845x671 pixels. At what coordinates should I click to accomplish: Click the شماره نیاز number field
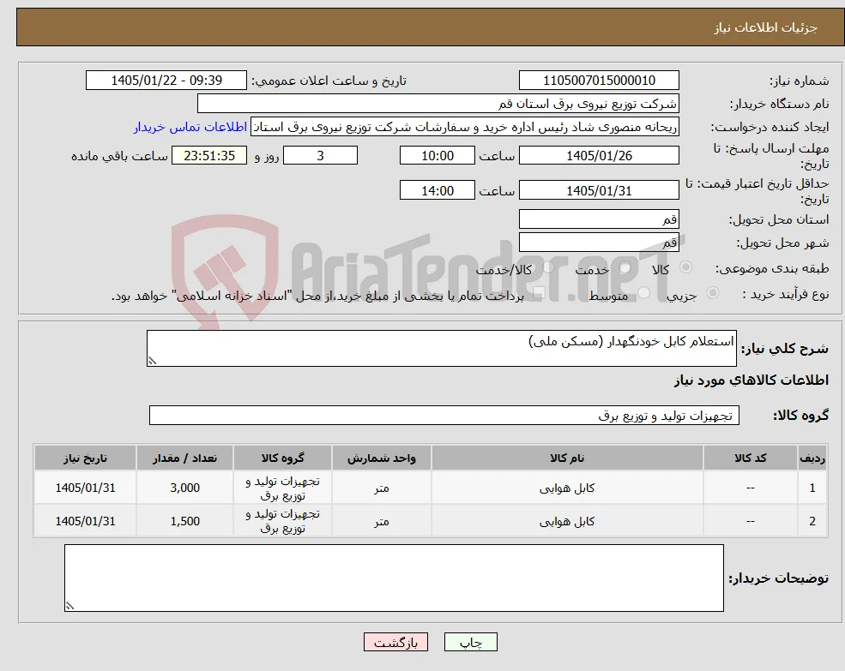(599, 81)
